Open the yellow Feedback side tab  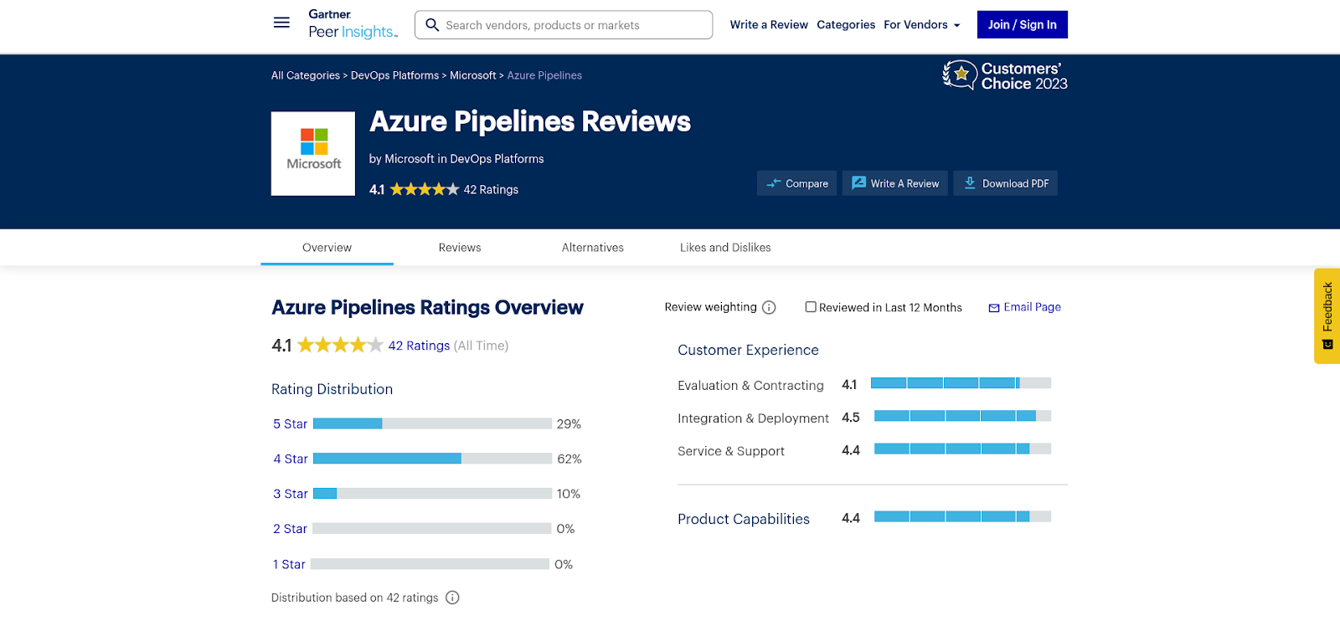1327,315
